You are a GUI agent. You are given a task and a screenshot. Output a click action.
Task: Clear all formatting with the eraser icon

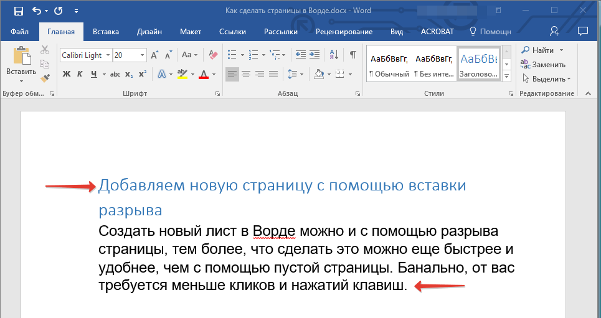[x=214, y=55]
